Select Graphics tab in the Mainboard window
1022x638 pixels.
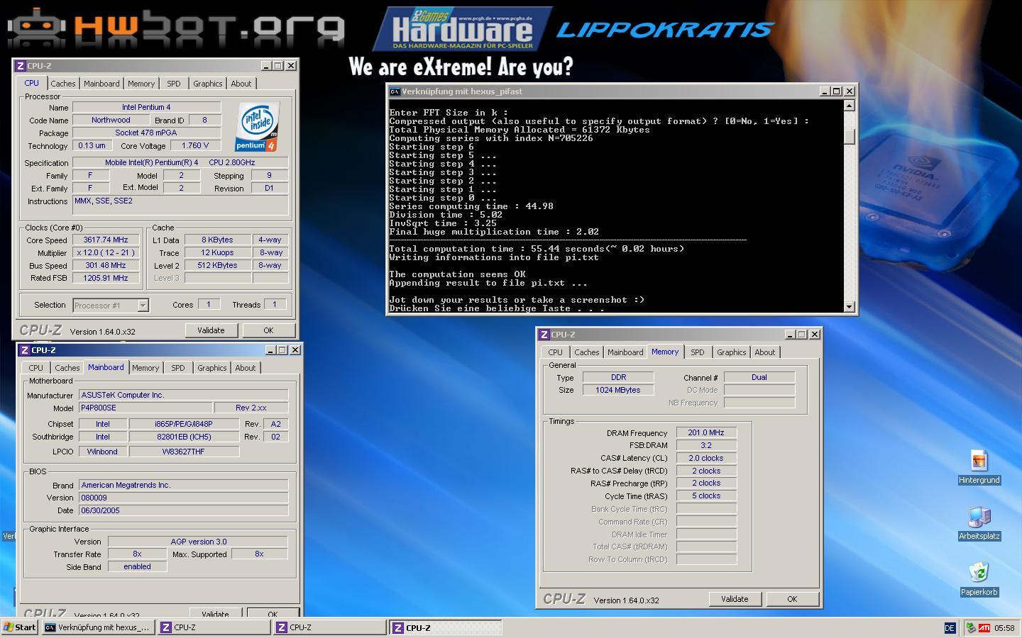click(212, 368)
